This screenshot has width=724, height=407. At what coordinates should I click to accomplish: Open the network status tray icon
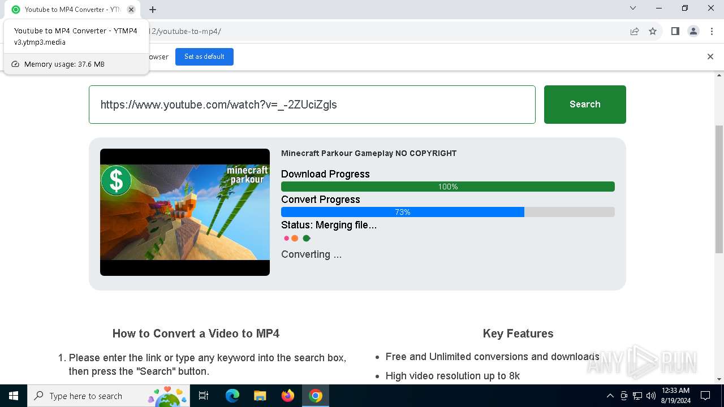pyautogui.click(x=637, y=396)
